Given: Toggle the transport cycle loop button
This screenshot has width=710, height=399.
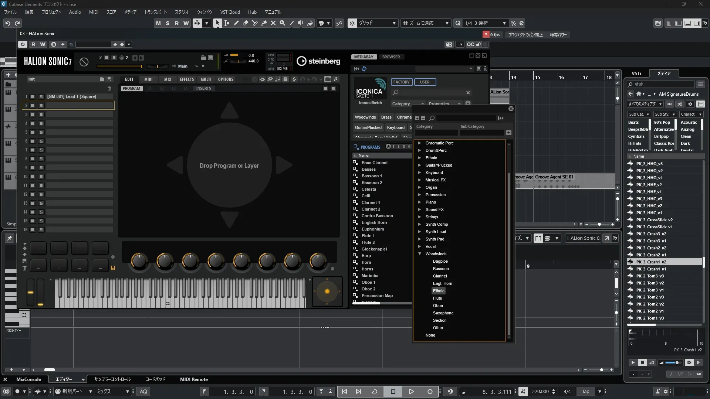Looking at the screenshot, I should pyautogui.click(x=374, y=392).
